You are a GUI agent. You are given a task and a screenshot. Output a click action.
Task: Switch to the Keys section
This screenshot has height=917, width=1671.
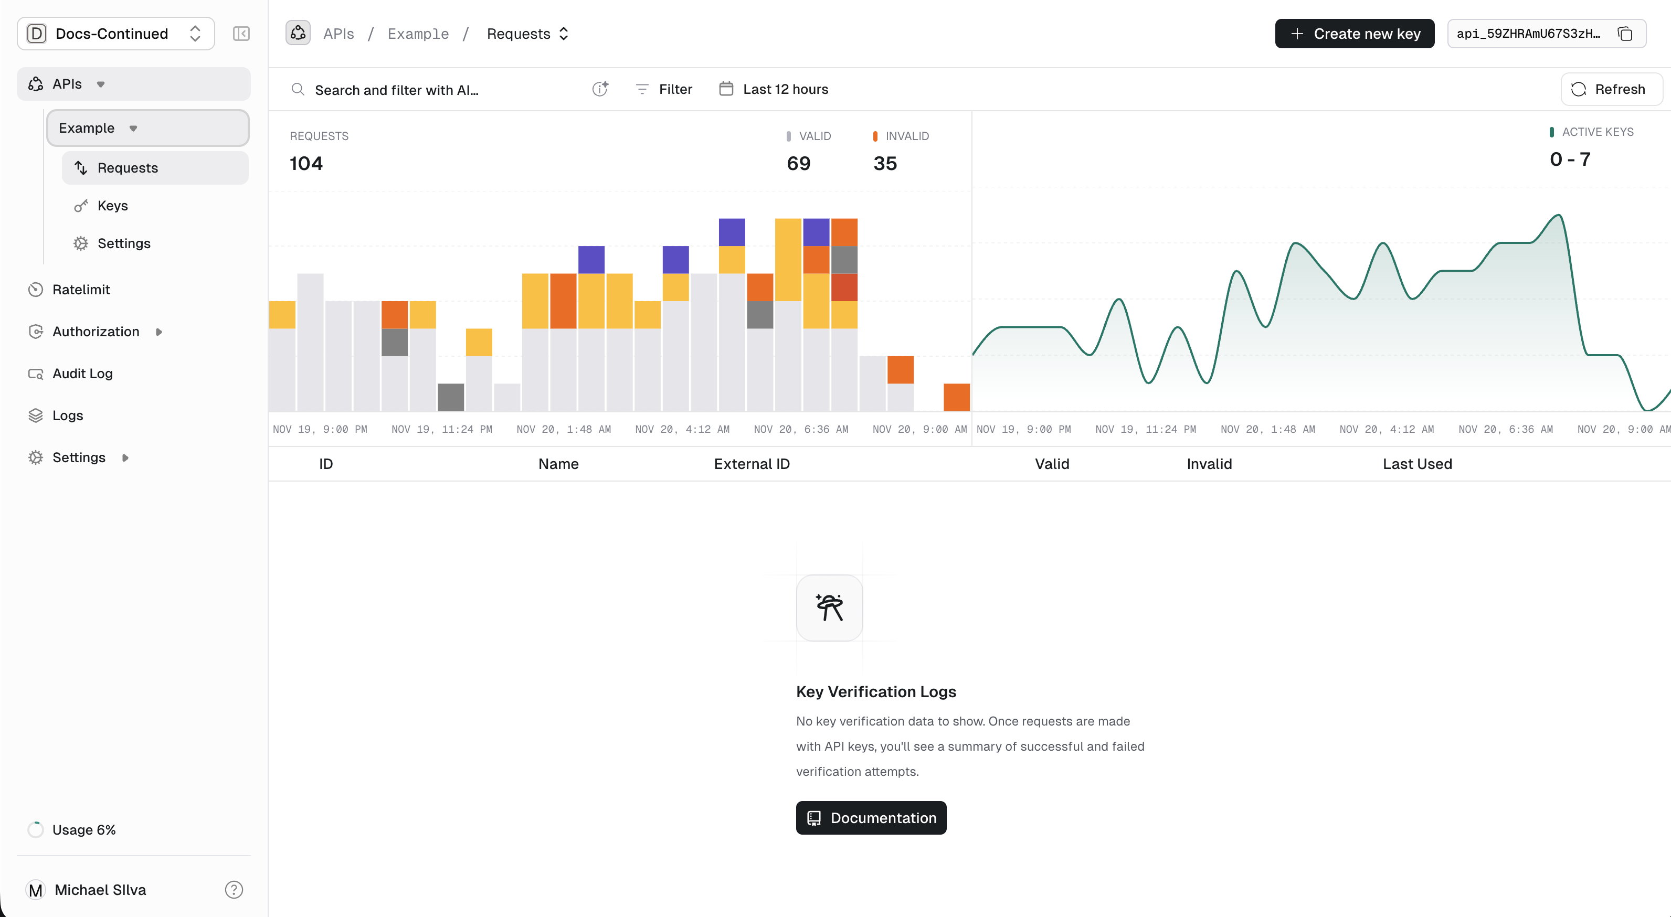click(x=113, y=206)
